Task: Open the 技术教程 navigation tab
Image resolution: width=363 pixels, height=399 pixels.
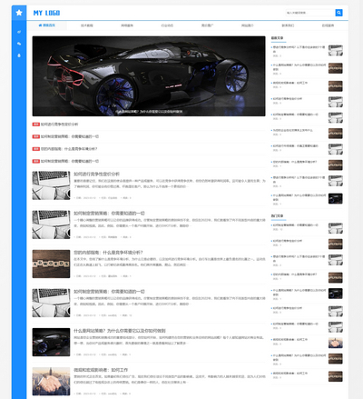Action: click(x=87, y=25)
